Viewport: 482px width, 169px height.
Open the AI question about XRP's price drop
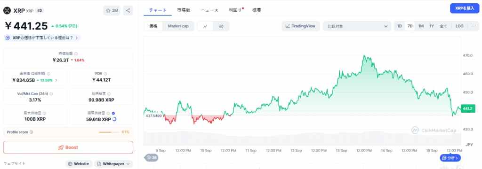42,38
